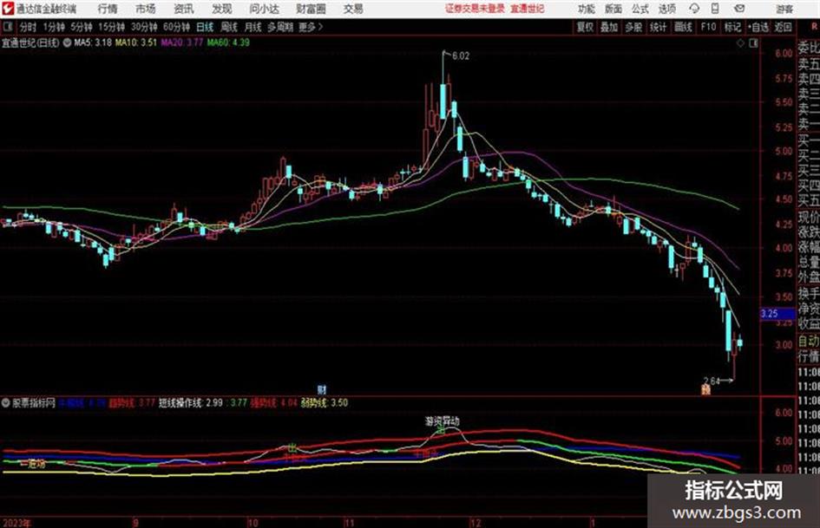This screenshot has height=528, width=820.
Task: Click the MA5: 3.18 value label
Action: pos(93,42)
